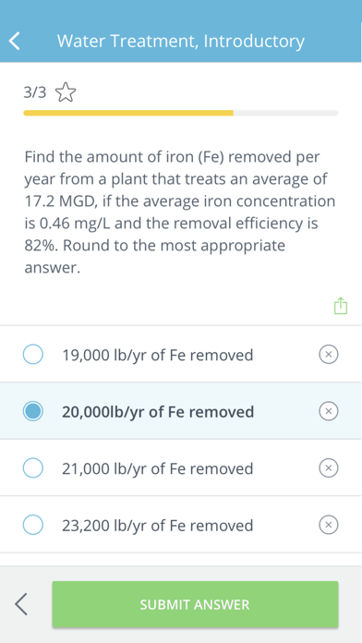
Task: Strike out the 21,000 lb/yr option
Action: pyautogui.click(x=329, y=467)
